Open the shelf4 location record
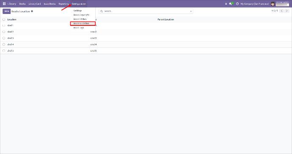The height and width of the screenshot is (154, 292). [x=11, y=44]
